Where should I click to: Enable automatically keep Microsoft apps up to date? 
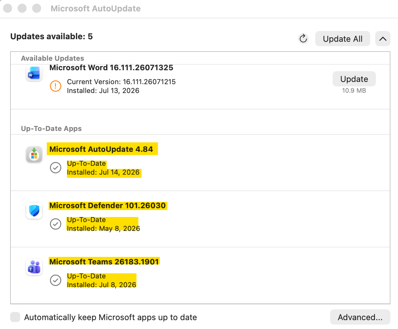(15, 317)
